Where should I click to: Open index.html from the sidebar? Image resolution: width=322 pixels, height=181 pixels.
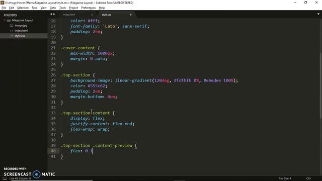click(21, 31)
